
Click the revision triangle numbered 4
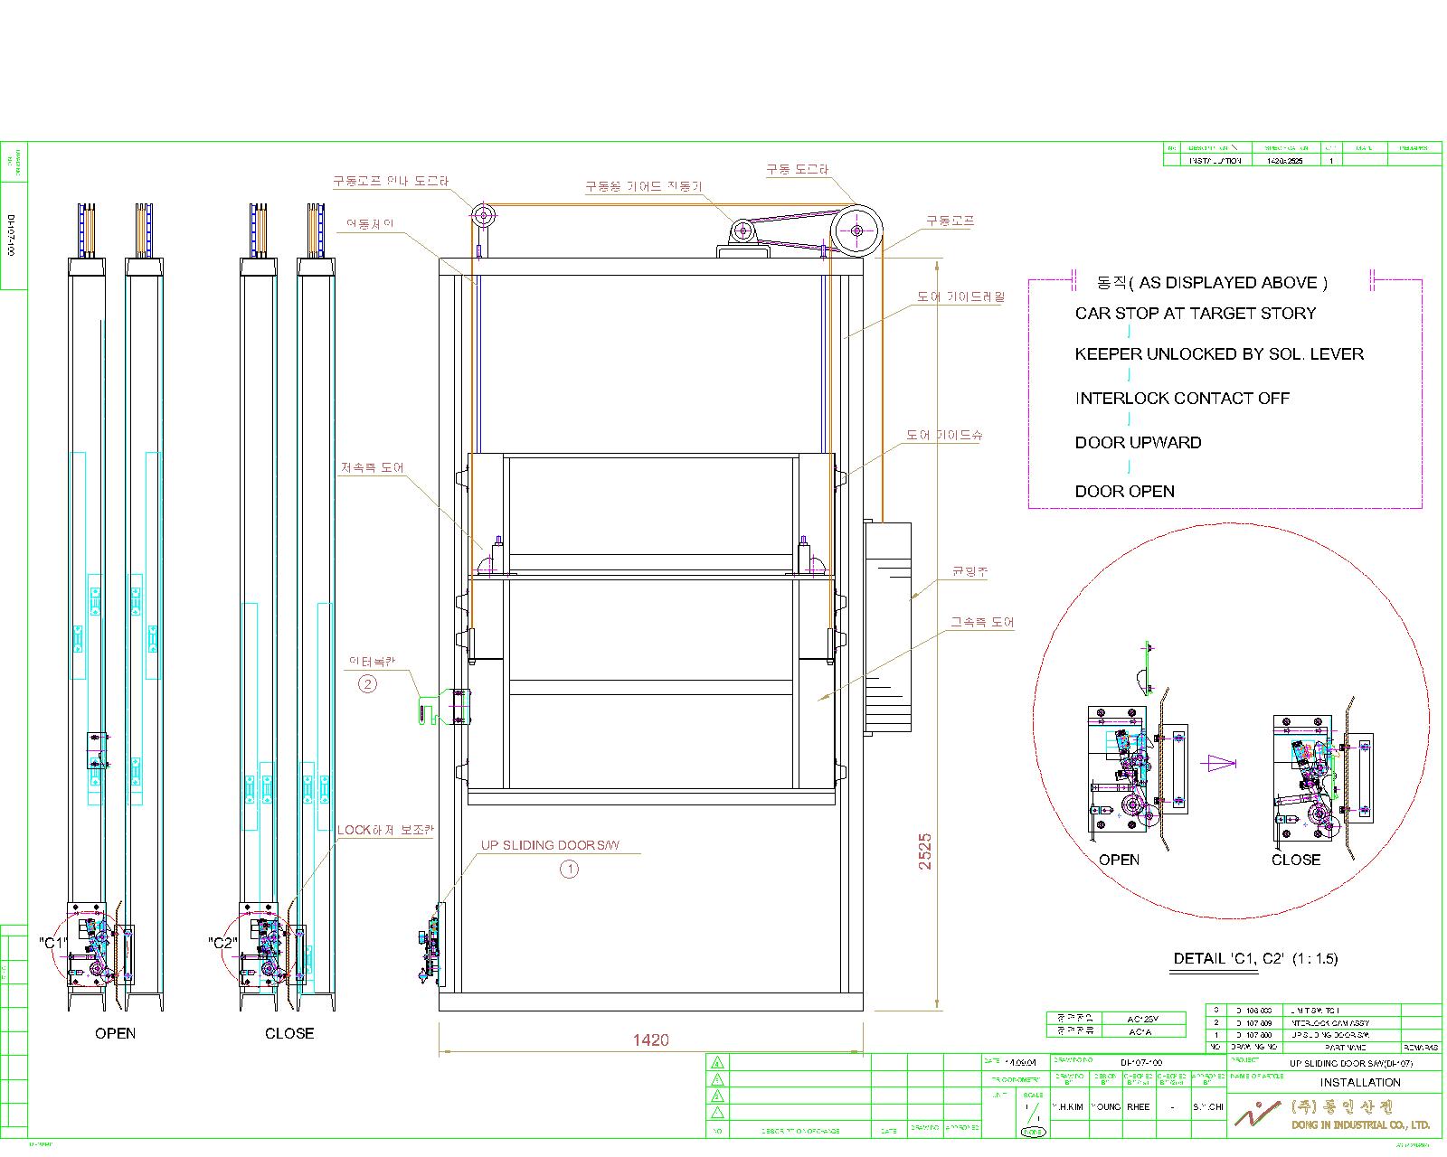point(717,1063)
